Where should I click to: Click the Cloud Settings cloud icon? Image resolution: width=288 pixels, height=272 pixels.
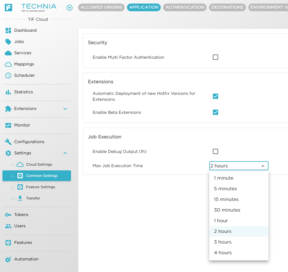[20, 165]
